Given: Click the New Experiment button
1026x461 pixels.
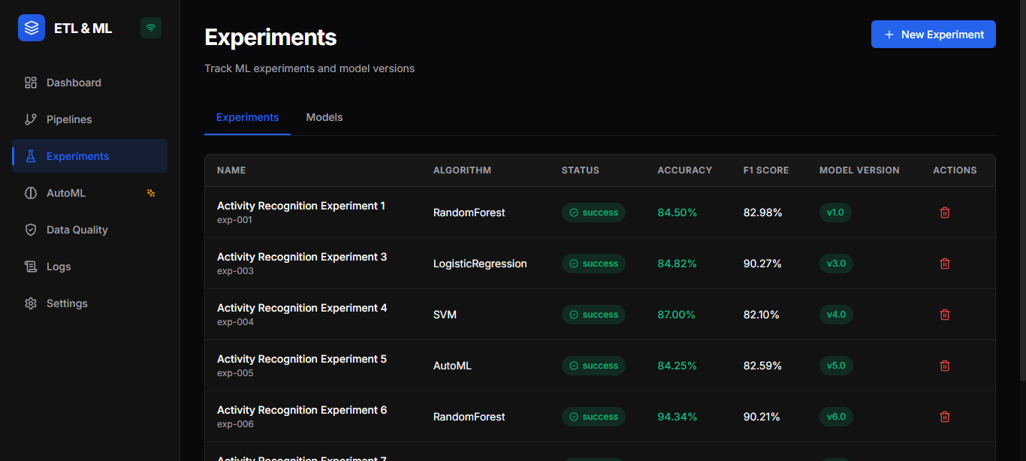Looking at the screenshot, I should [934, 35].
